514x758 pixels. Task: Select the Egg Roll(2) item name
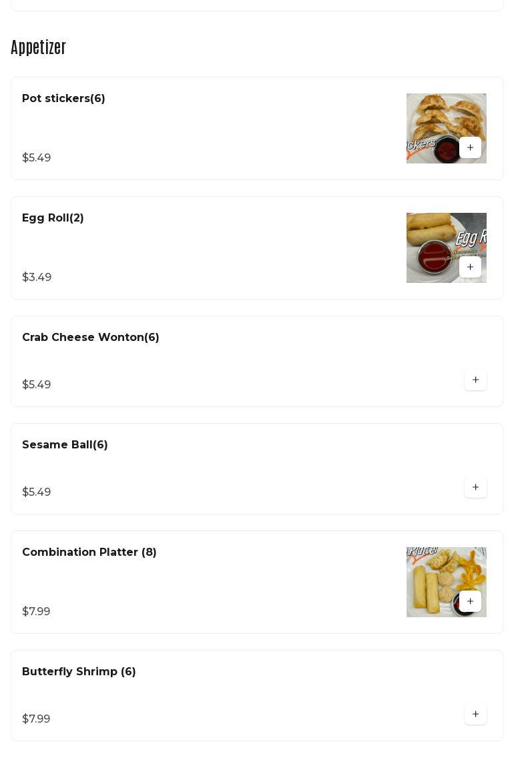(x=53, y=218)
